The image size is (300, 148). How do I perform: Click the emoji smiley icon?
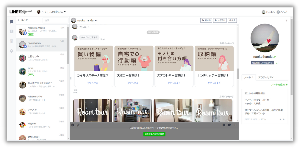pyautogui.click(x=73, y=125)
